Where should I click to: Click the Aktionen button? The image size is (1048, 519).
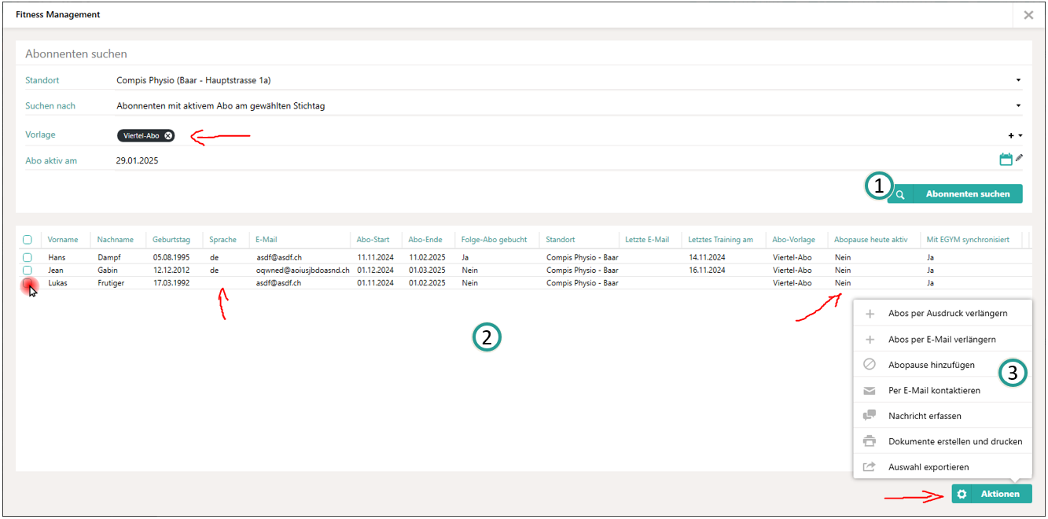991,494
